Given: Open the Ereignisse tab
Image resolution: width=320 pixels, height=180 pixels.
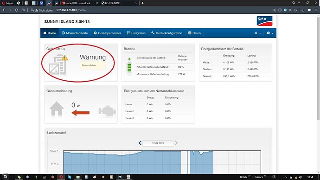Looking at the screenshot, I should (x=136, y=33).
